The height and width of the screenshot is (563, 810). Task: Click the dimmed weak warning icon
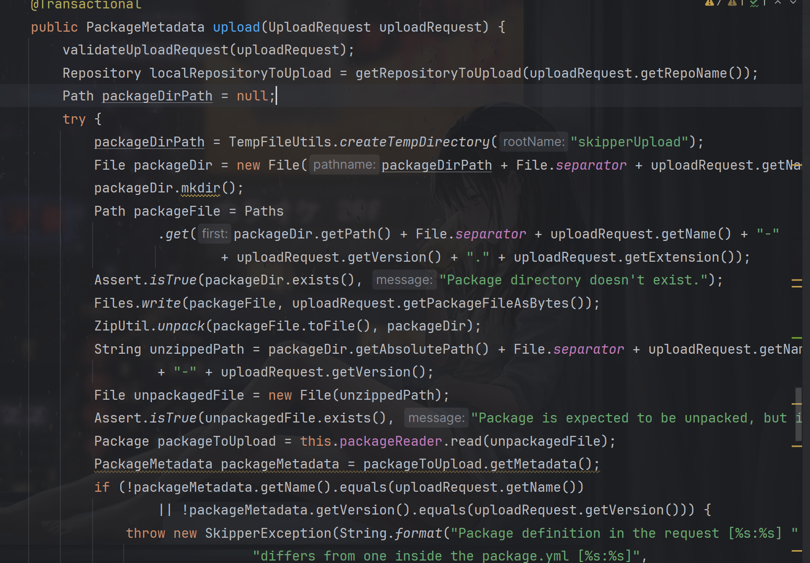click(732, 3)
